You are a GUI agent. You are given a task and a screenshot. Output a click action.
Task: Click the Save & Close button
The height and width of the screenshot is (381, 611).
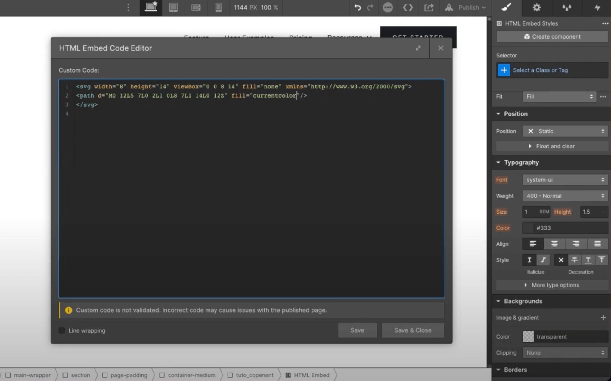click(413, 330)
